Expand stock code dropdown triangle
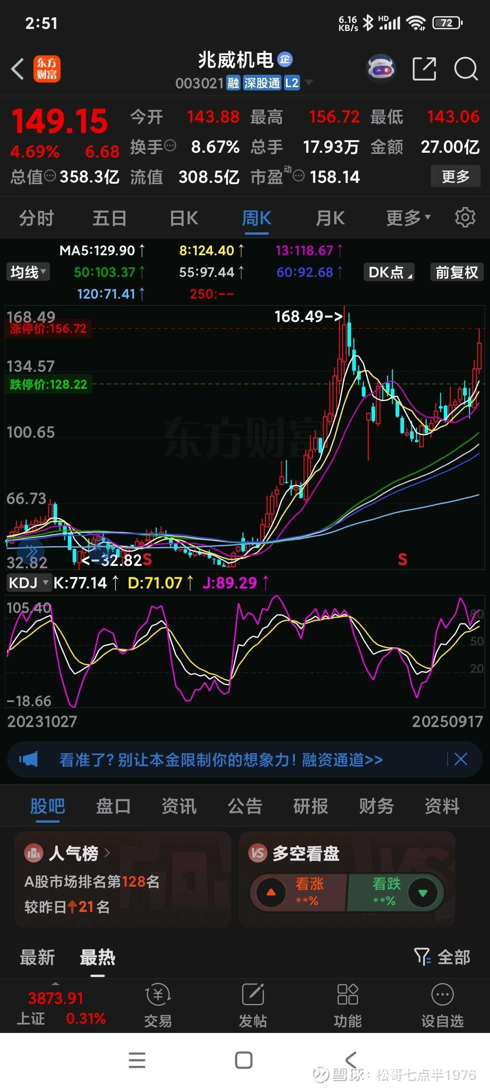 pos(308,82)
